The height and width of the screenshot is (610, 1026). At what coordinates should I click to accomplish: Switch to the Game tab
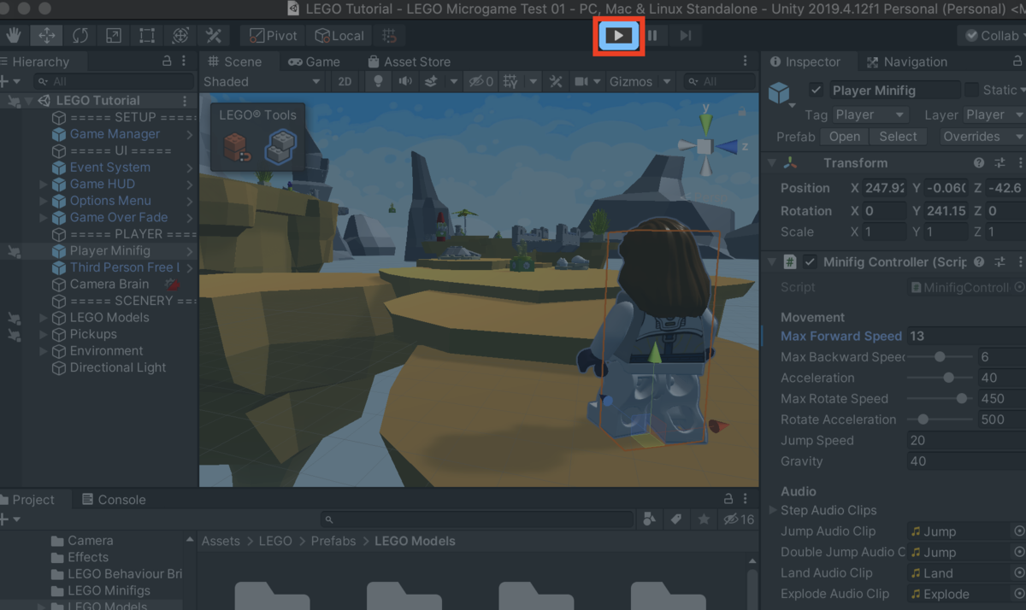pos(314,62)
